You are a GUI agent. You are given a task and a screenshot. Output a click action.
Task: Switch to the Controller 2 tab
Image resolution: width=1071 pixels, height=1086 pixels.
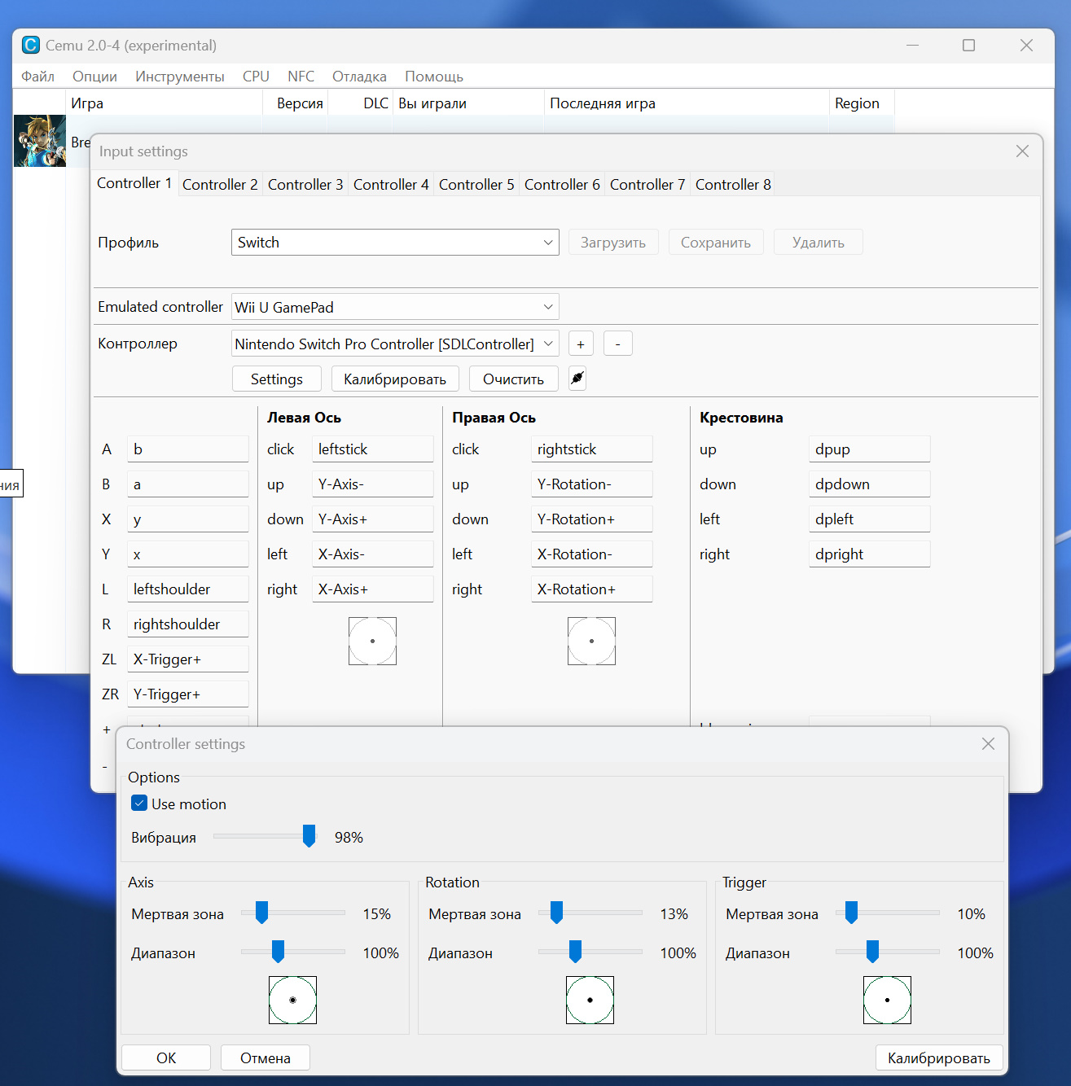220,185
